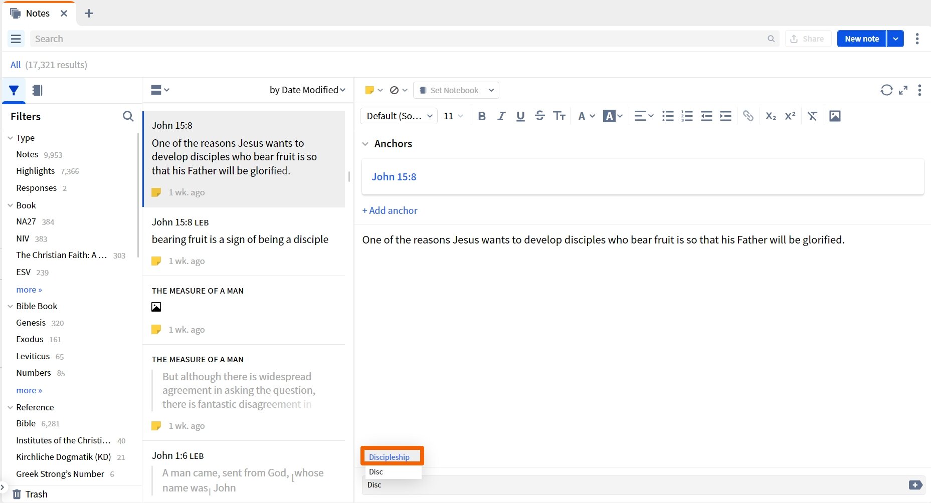The image size is (931, 503).
Task: Toggle bold formatting
Action: coord(482,116)
